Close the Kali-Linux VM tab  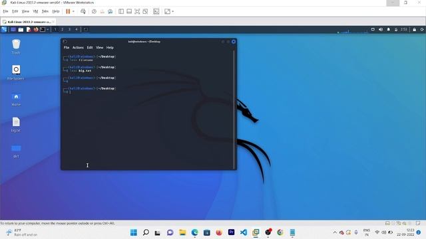pyautogui.click(x=53, y=22)
